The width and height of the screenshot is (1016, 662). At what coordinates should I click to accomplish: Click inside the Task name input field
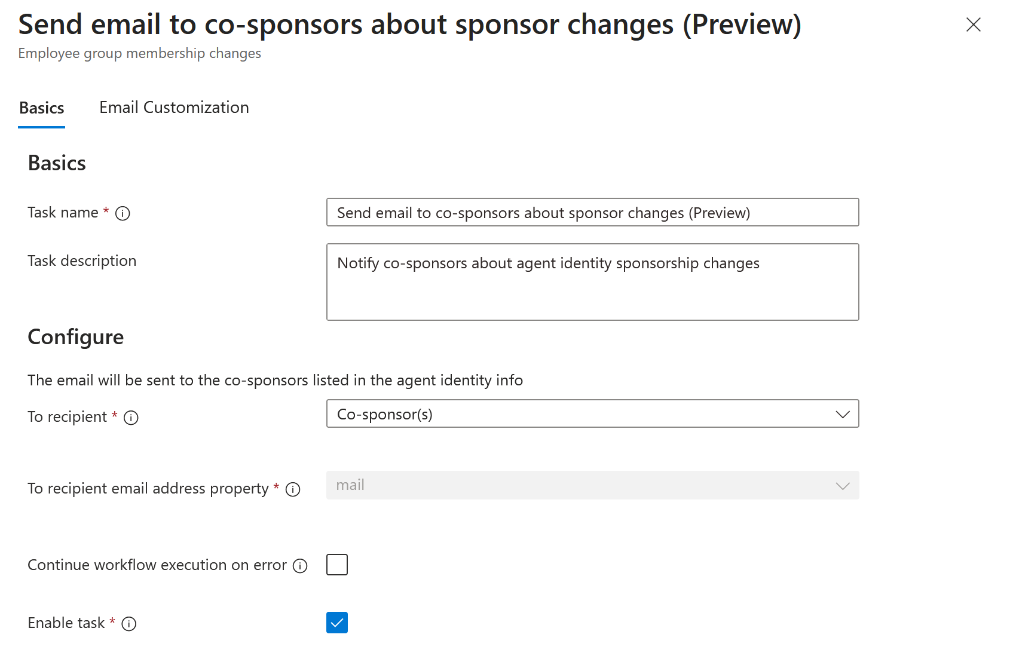pyautogui.click(x=592, y=213)
